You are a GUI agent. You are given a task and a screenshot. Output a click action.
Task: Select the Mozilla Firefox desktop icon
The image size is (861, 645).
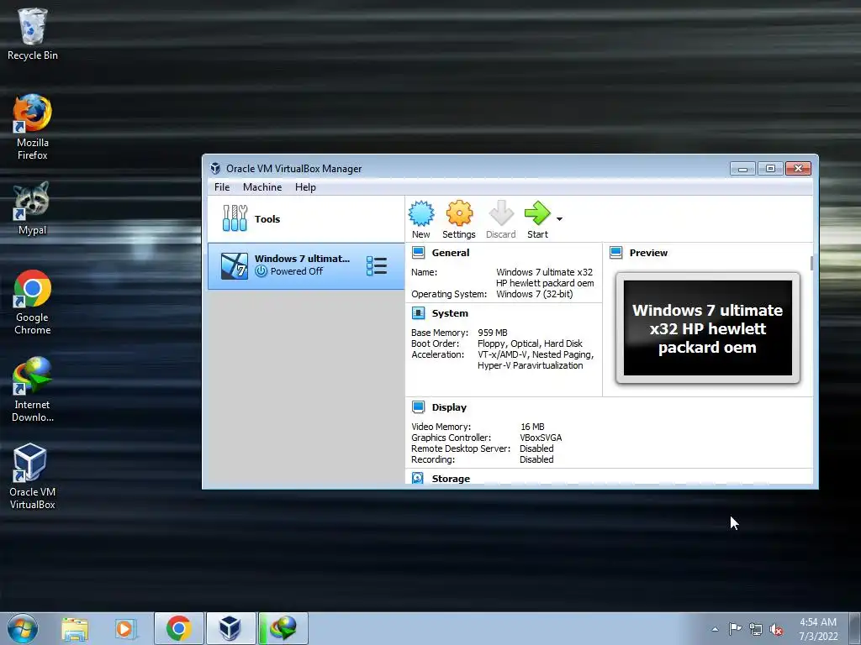(33, 128)
